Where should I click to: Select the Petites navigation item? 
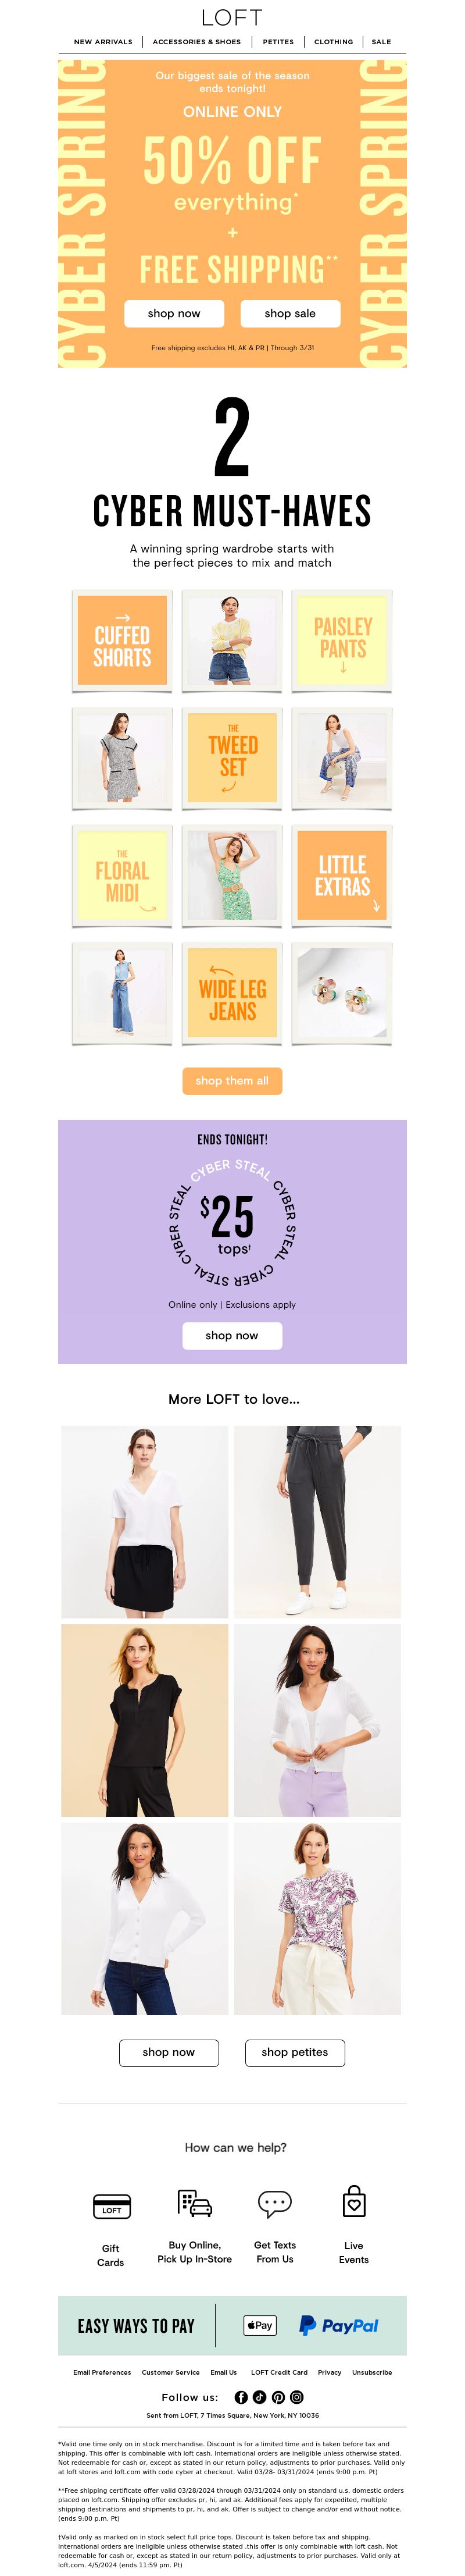tap(278, 42)
